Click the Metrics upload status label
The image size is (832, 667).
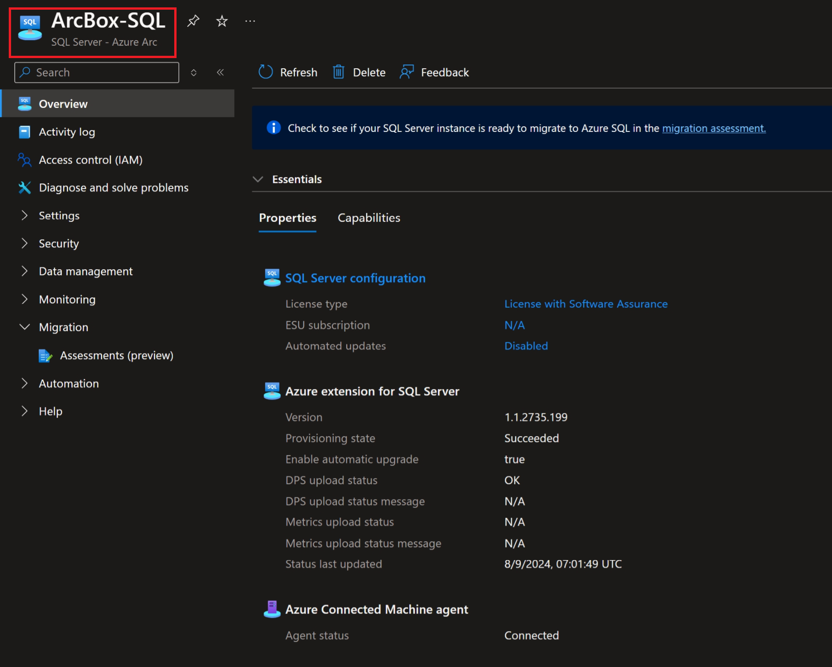pos(340,522)
